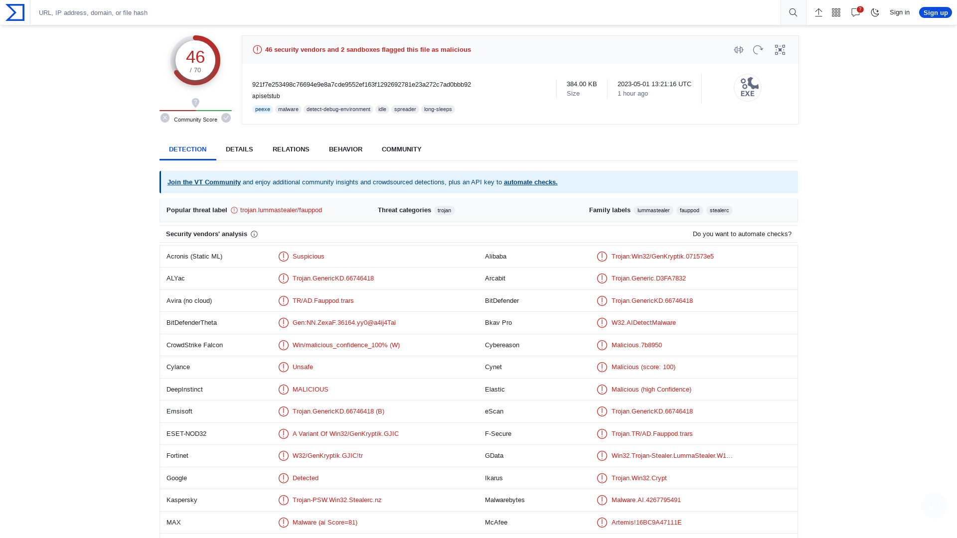This screenshot has width=957, height=538.
Task: Switch to the RELATIONS tab
Action: tap(291, 149)
